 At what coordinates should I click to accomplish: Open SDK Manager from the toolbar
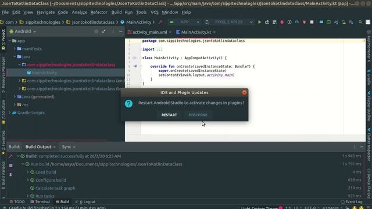pos(351,22)
